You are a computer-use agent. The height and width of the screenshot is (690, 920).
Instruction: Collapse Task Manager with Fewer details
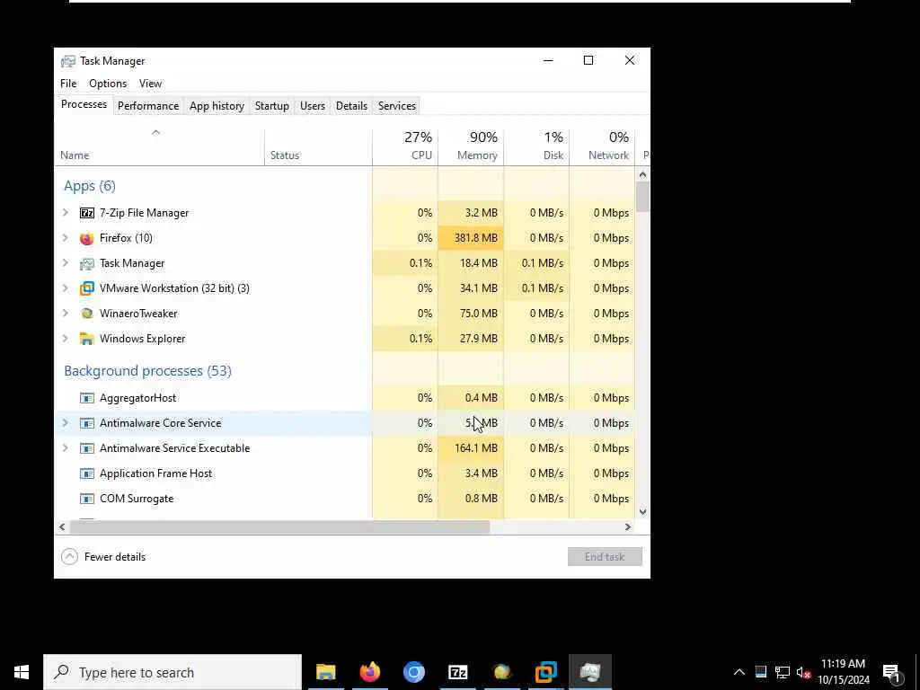[x=103, y=557]
